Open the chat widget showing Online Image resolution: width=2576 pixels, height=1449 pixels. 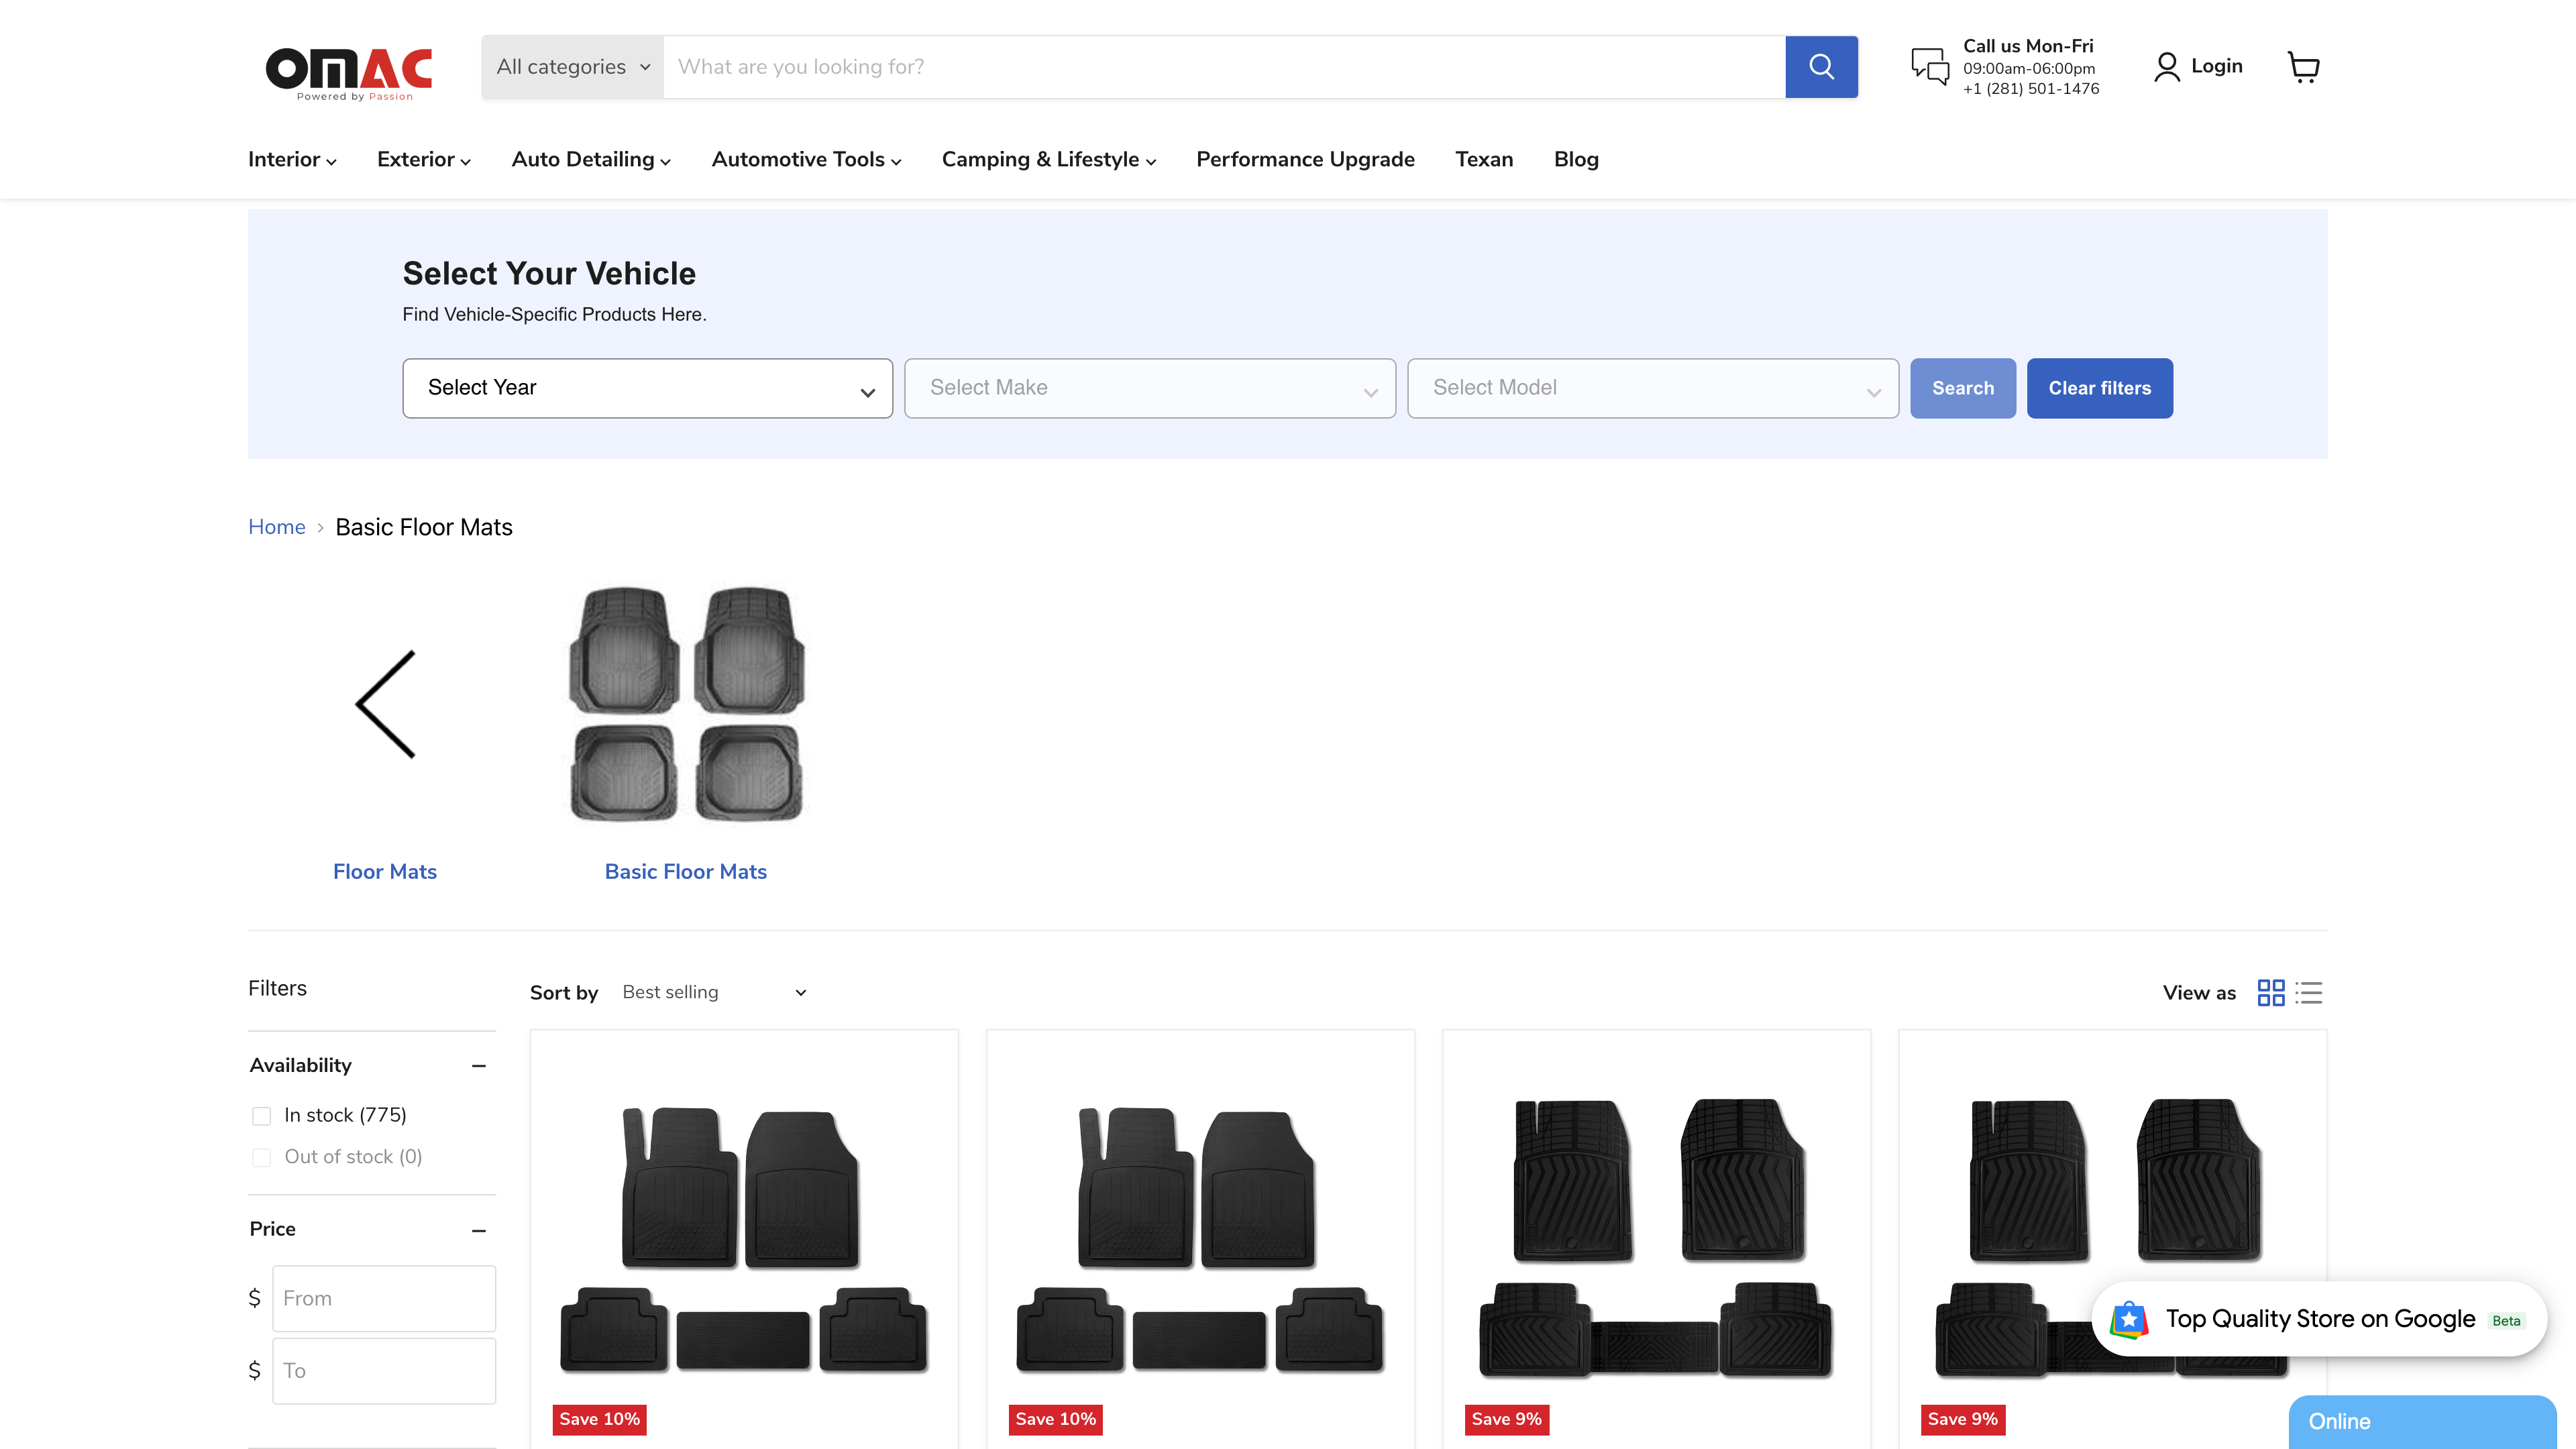[x=2421, y=1421]
